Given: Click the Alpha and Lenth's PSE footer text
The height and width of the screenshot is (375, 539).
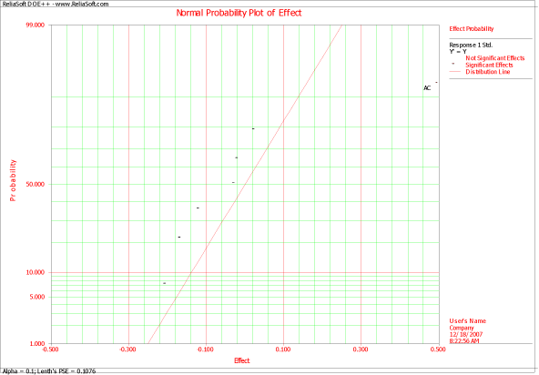Looking at the screenshot, I should 49,371.
